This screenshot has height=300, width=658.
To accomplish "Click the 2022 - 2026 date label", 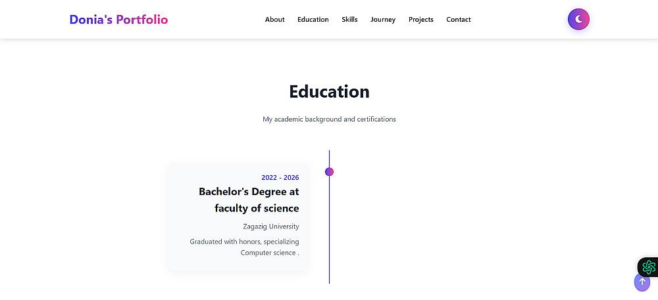I will pos(280,178).
